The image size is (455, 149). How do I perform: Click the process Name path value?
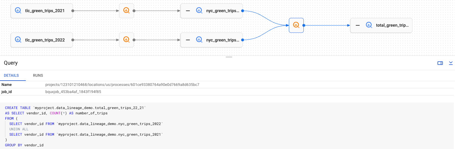click(x=122, y=85)
